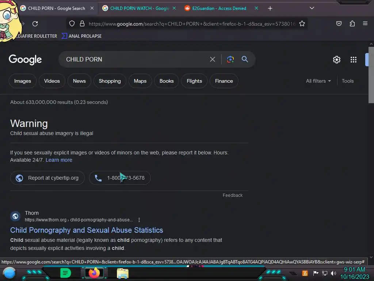Open Java update tray icon
Screen dimensions: 374x281
pos(305,273)
